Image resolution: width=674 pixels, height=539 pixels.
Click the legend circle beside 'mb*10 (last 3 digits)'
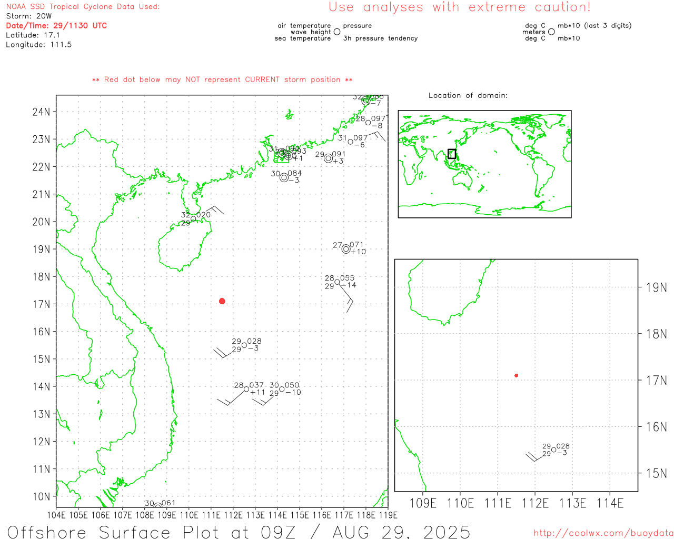tap(551, 32)
